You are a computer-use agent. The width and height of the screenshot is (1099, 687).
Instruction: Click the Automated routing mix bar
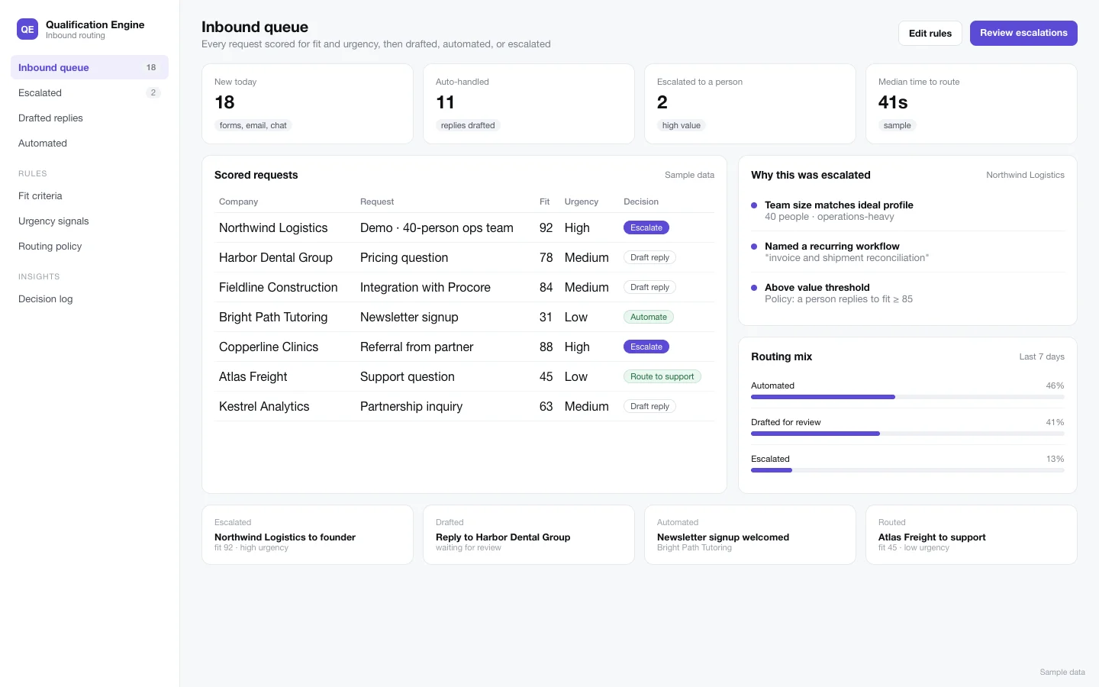(x=907, y=397)
